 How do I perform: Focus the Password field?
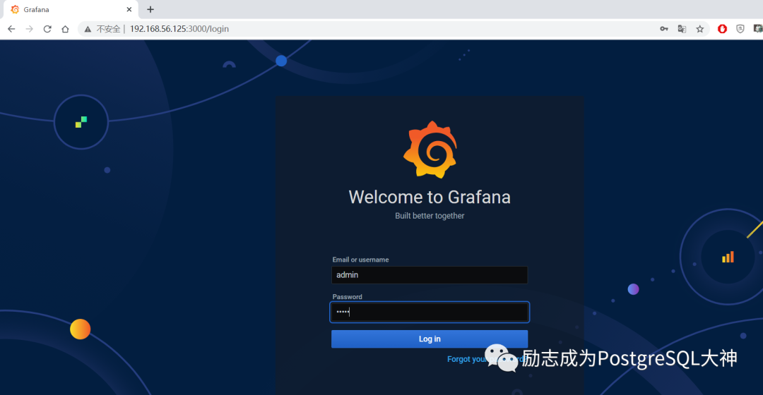pyautogui.click(x=430, y=312)
